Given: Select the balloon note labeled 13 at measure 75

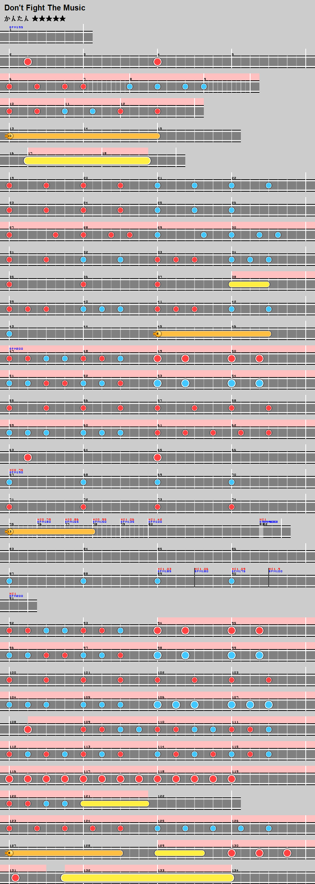Looking at the screenshot, I should [50, 532].
